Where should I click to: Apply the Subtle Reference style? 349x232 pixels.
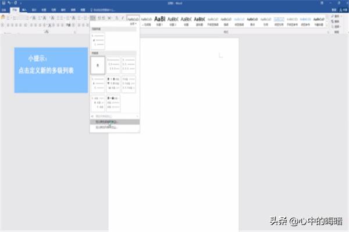(292, 21)
